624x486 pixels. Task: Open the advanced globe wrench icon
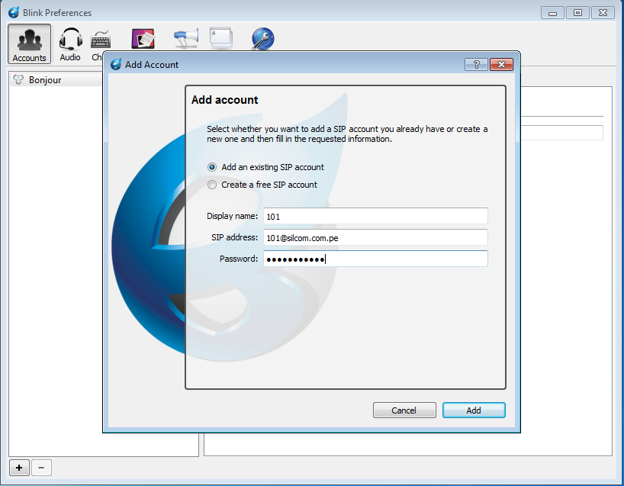click(x=262, y=38)
